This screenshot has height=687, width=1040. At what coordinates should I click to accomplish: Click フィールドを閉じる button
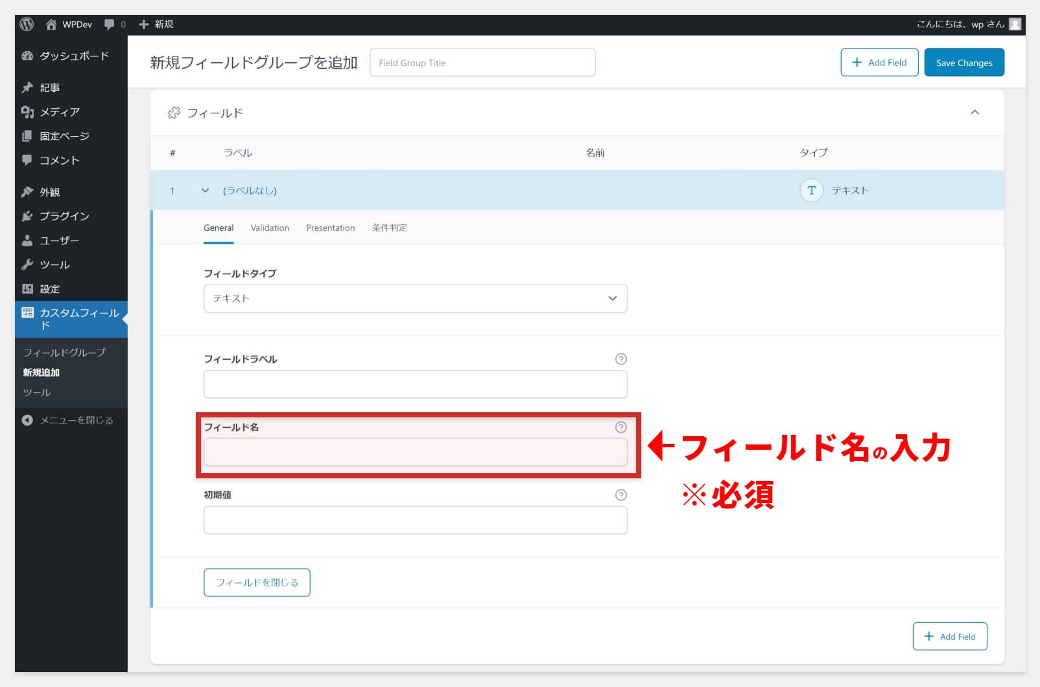257,583
